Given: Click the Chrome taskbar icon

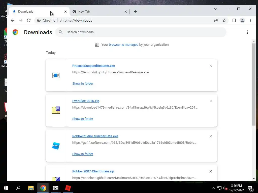Looking at the screenshot, I should [x=43, y=188].
